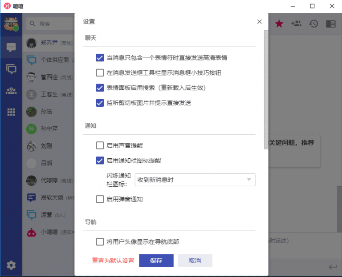Screen dimensions: 342x277
Task: Uncheck 启用通知栏图标提醒 option
Action: (x=100, y=161)
